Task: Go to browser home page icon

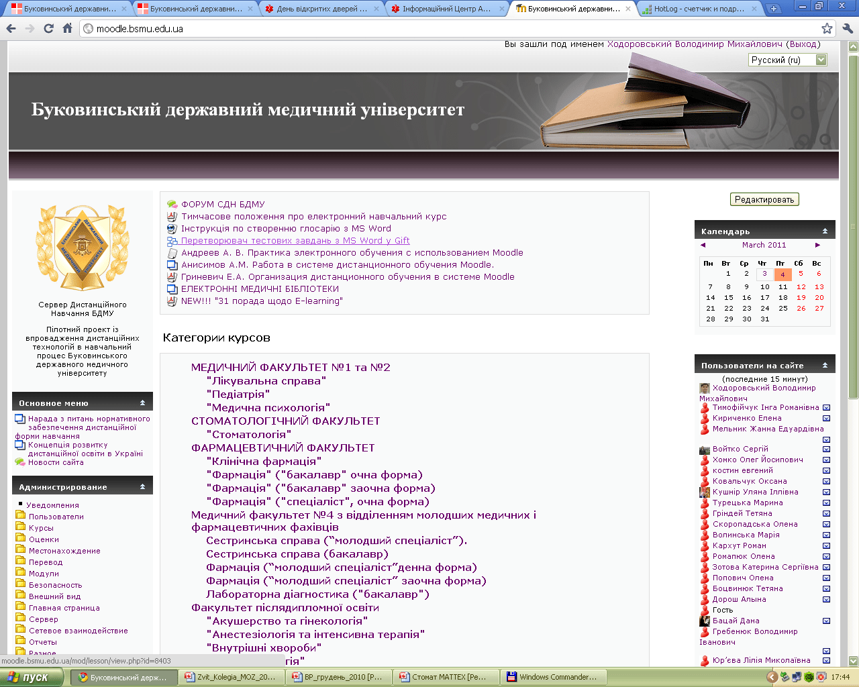Action: pyautogui.click(x=67, y=29)
